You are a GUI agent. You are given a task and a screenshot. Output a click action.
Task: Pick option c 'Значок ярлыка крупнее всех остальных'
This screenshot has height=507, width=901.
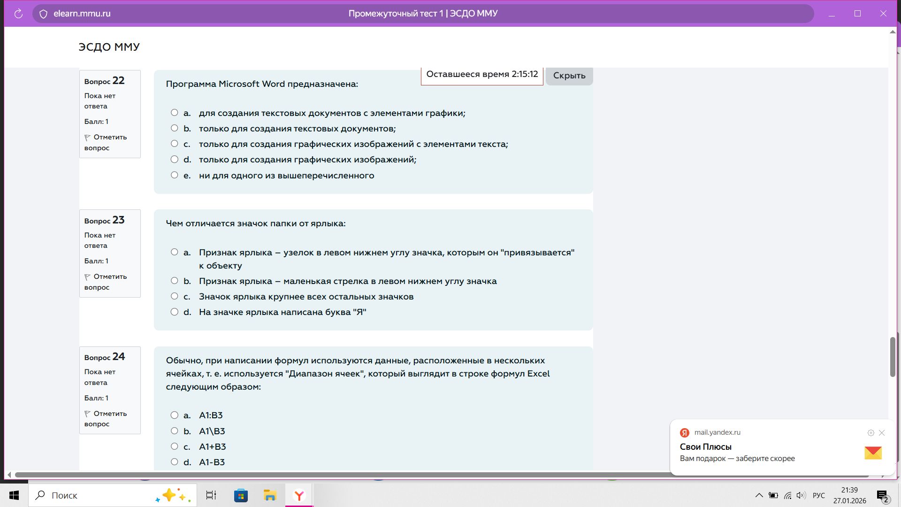[x=175, y=296]
